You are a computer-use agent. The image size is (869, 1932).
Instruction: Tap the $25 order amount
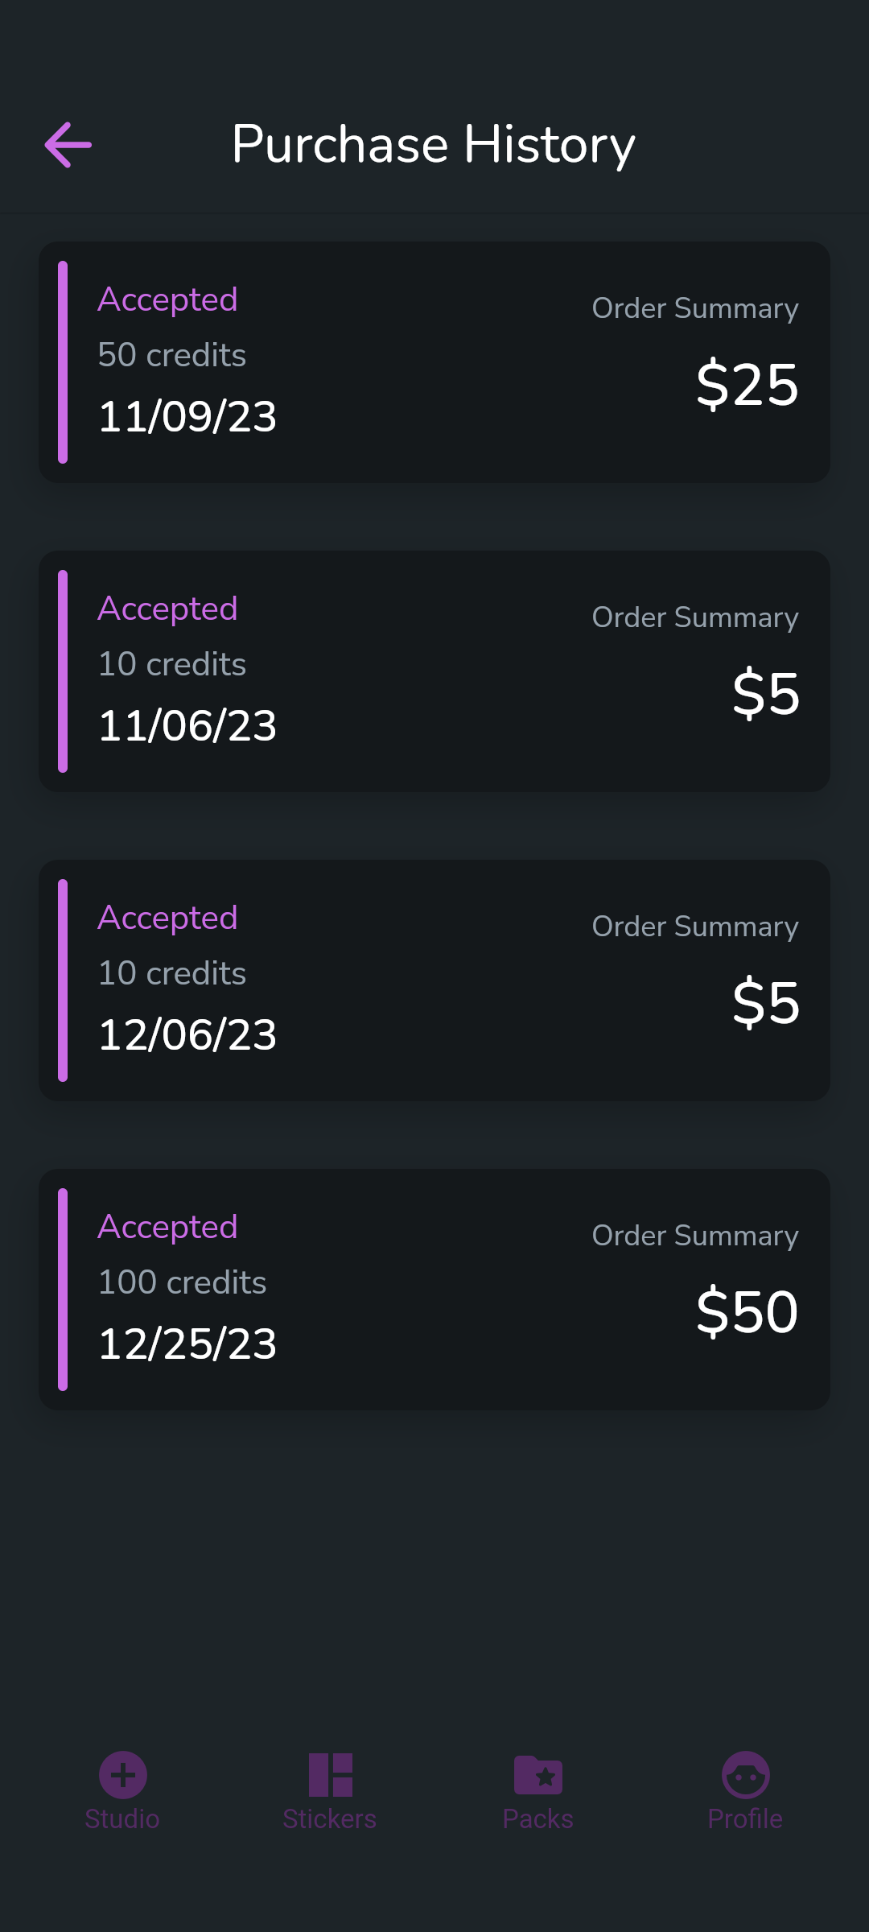pos(747,385)
